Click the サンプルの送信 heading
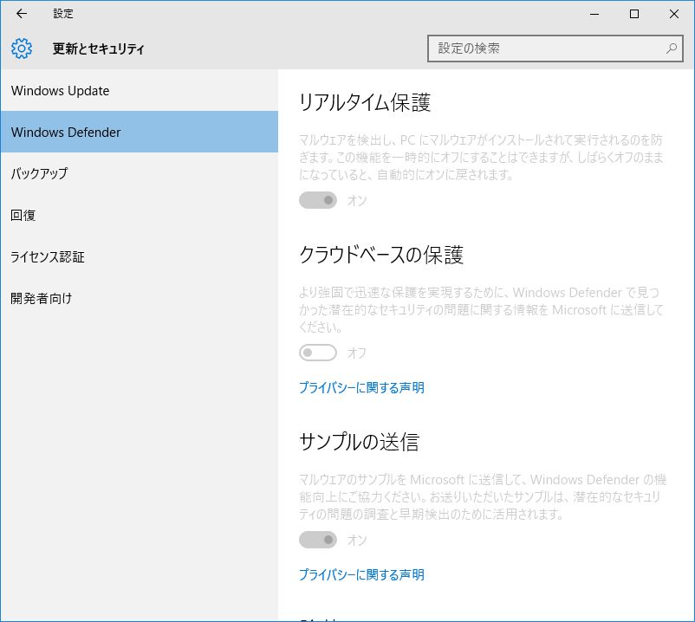This screenshot has height=622, width=695. coord(359,442)
